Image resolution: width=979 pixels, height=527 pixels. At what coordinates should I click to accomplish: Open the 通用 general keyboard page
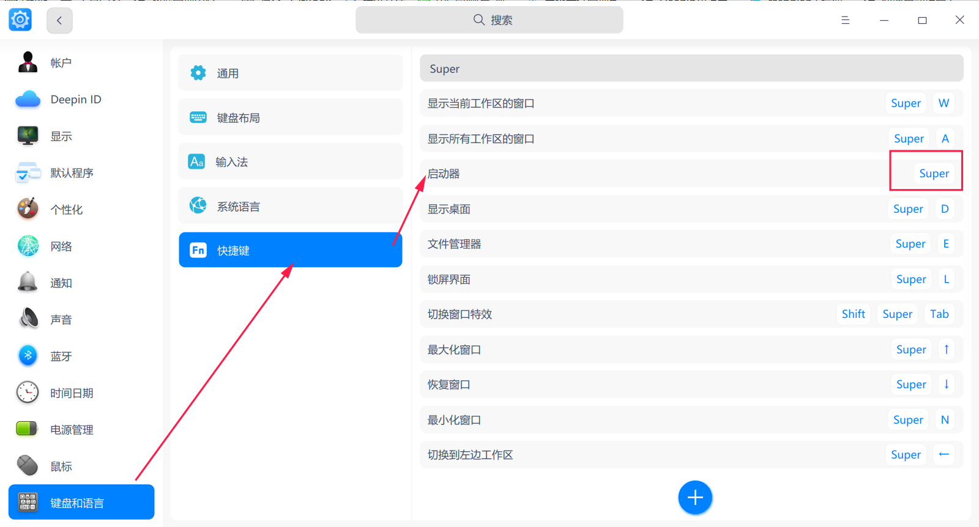click(291, 73)
